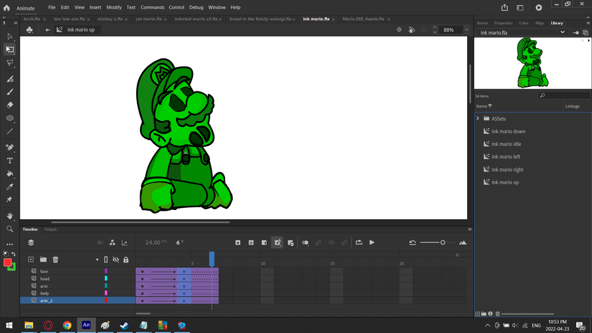Click the library search field
This screenshot has width=592, height=333.
pyautogui.click(x=564, y=95)
